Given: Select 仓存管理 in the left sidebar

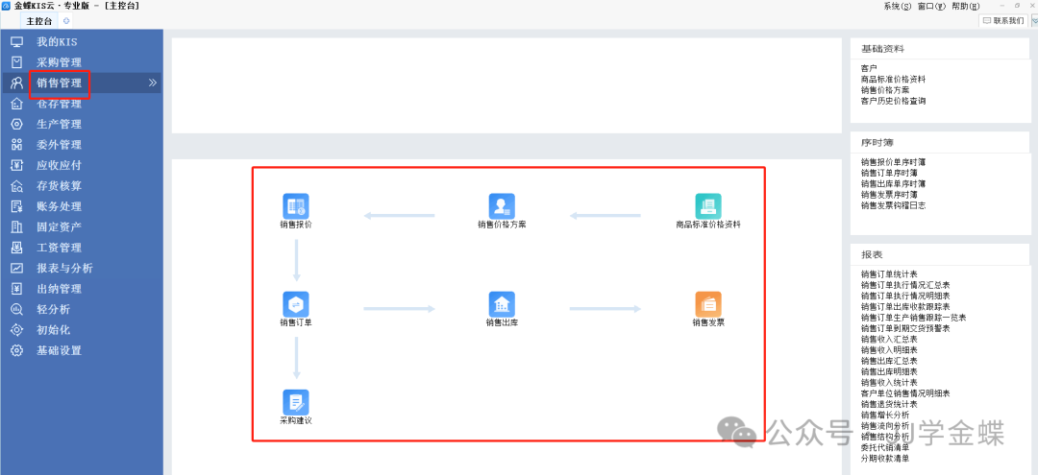Looking at the screenshot, I should [x=59, y=104].
